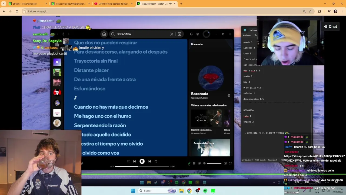Open Spotify from Windows taskbar
This screenshot has height=195, width=346.
tap(205, 191)
